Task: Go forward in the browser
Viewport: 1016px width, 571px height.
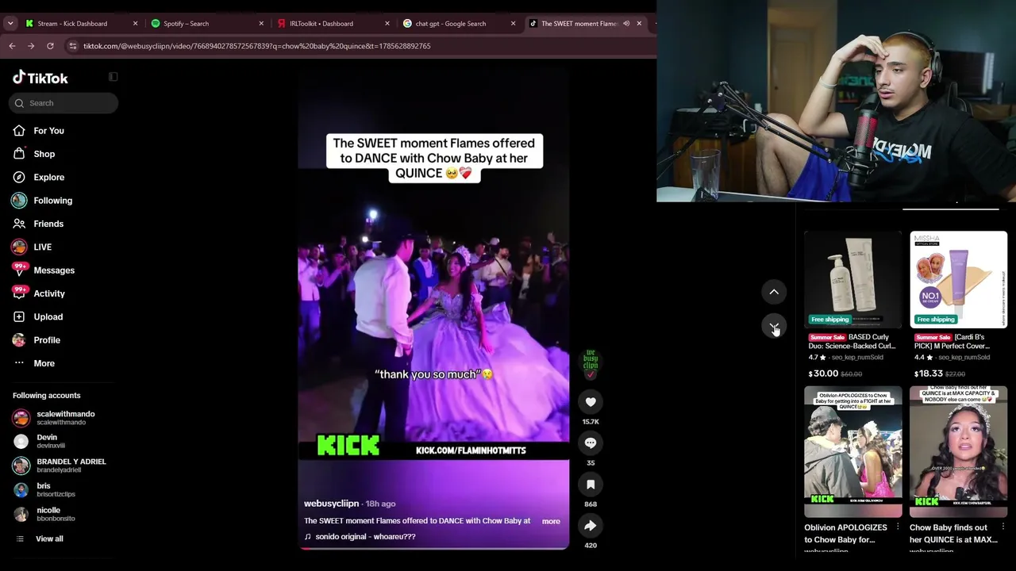Action: [31, 46]
